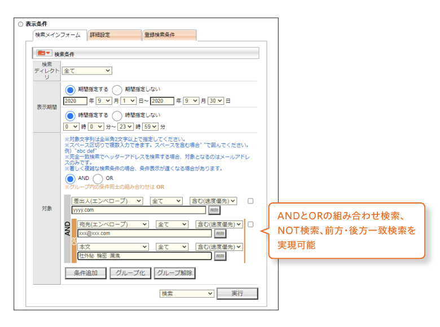The image size is (440, 327).
Task: Open the end month dropdown
Action: point(191,101)
